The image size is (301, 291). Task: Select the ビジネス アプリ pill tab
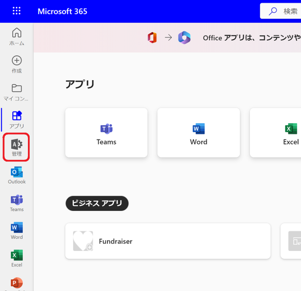(x=97, y=203)
